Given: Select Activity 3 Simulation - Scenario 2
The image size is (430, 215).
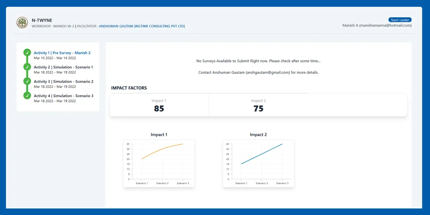Looking at the screenshot, I should [63, 82].
